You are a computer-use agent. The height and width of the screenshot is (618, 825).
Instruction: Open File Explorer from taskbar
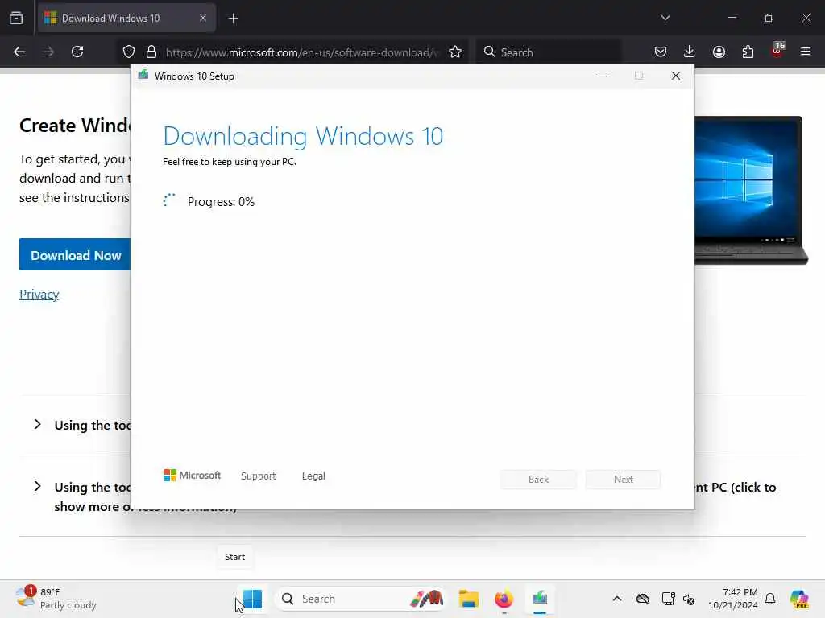468,599
